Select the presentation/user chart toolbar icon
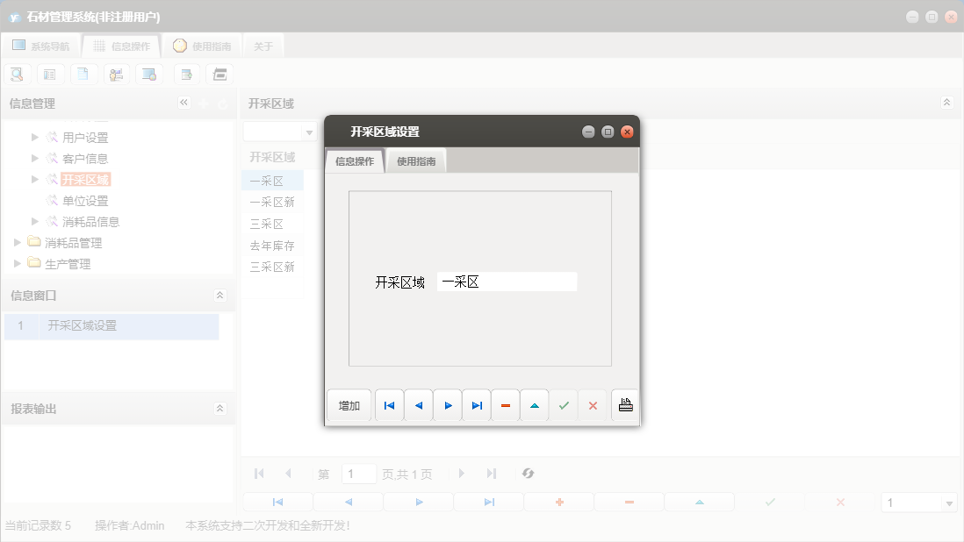Viewport: 964px width, 542px height. click(116, 74)
